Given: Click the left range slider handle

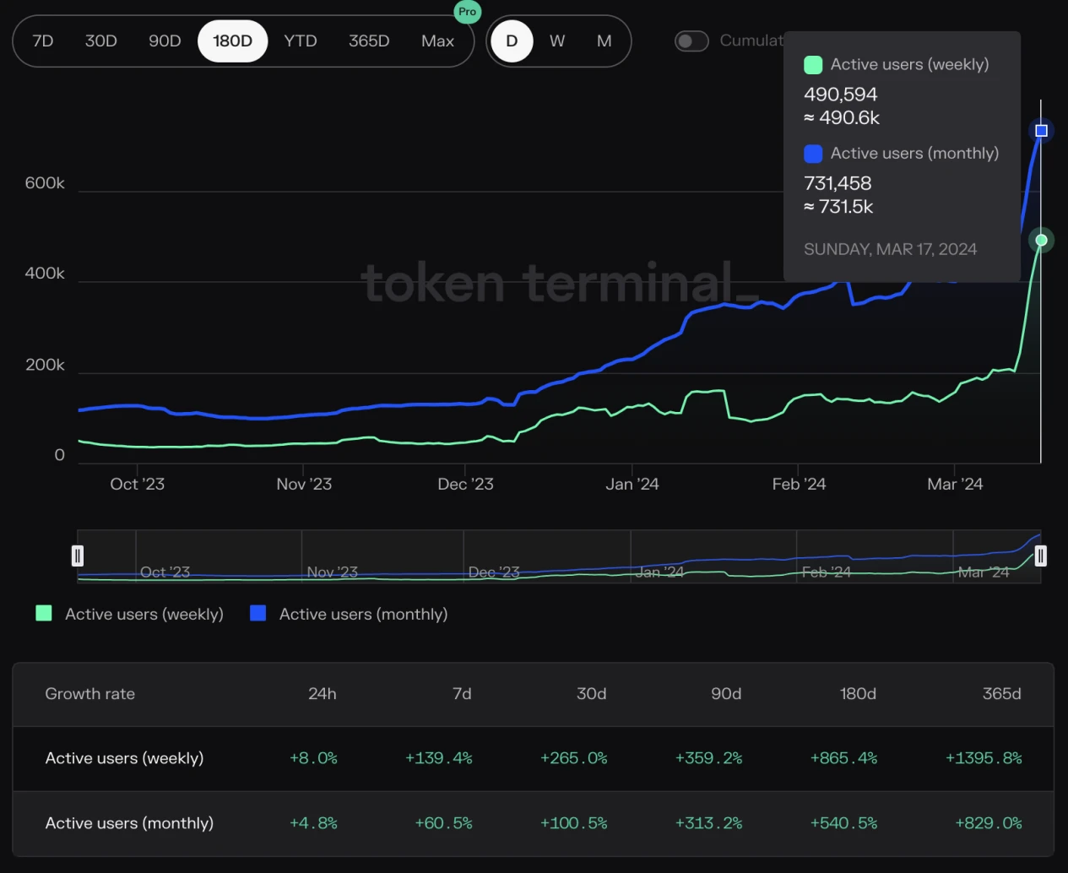Looking at the screenshot, I should pyautogui.click(x=78, y=556).
